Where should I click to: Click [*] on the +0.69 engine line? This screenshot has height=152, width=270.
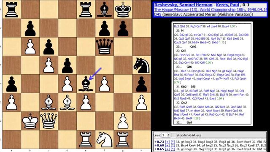click(x=173, y=145)
